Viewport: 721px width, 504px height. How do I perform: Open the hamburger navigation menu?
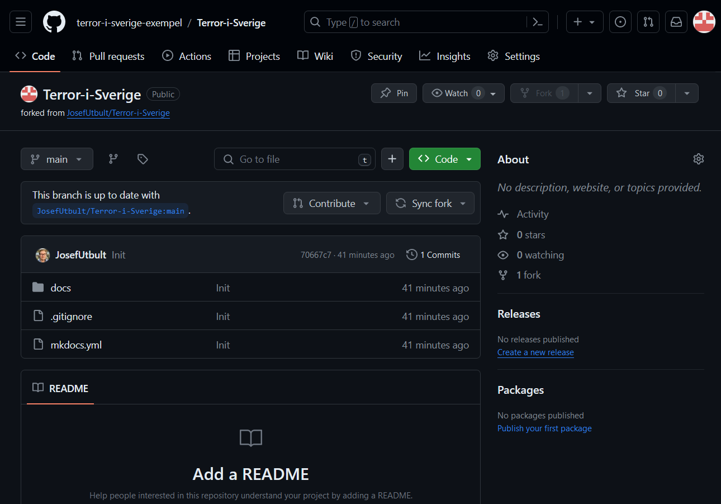click(21, 22)
